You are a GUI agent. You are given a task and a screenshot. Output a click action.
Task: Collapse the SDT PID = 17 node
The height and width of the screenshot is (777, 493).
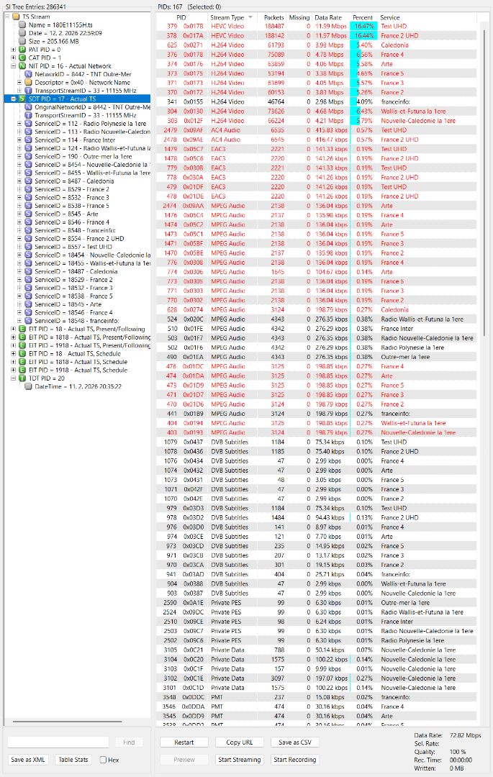point(13,99)
